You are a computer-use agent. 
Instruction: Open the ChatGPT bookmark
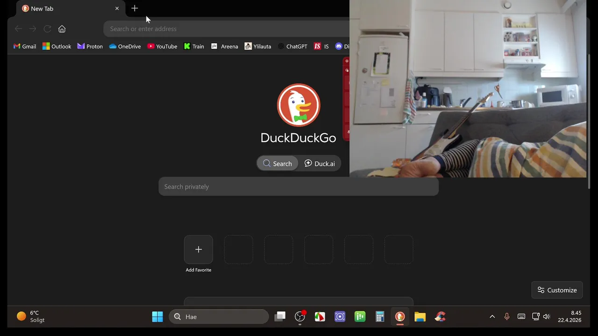click(x=292, y=46)
